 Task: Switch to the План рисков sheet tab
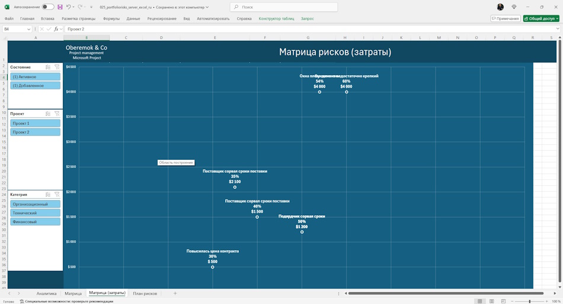(x=145, y=293)
